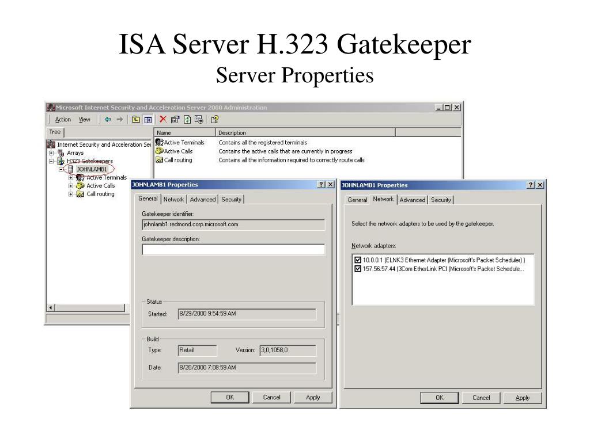Viewport: 590px width, 442px height.
Task: Open Properties from the toolbar icon
Action: point(175,120)
